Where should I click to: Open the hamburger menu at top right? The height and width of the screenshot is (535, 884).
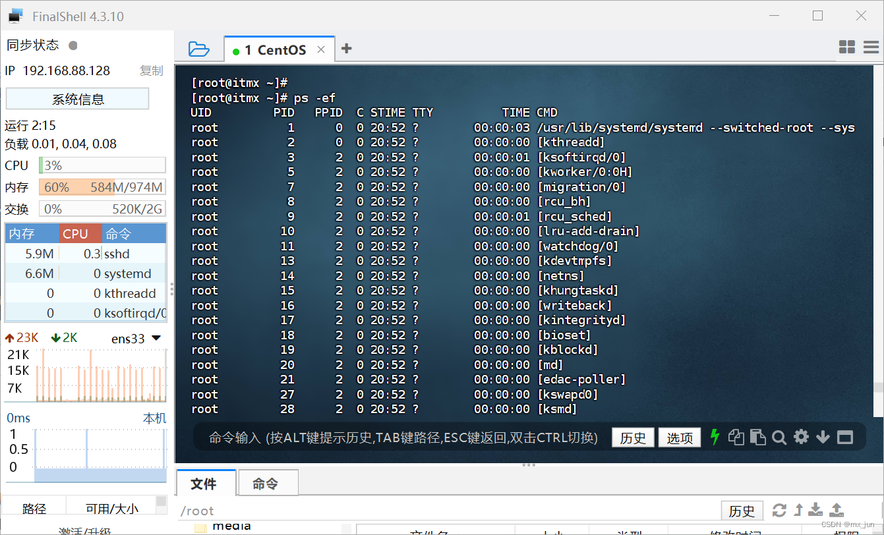(x=870, y=47)
